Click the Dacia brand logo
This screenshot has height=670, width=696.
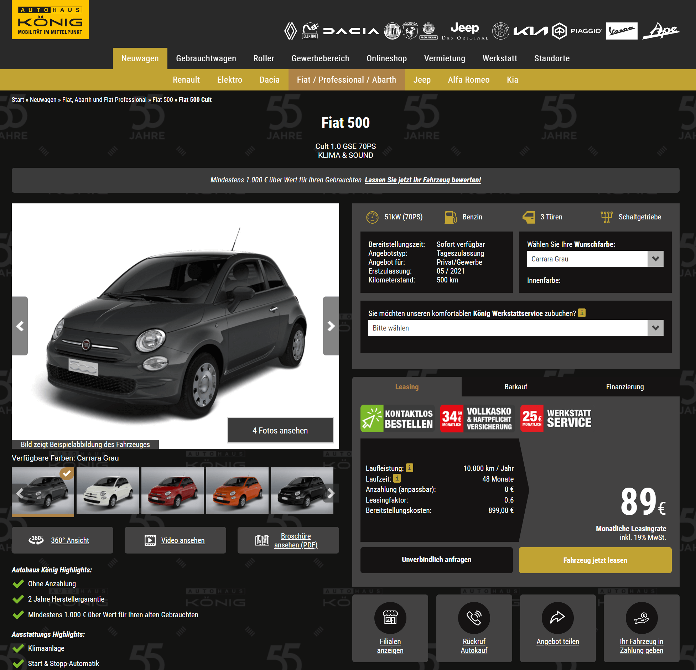click(351, 31)
